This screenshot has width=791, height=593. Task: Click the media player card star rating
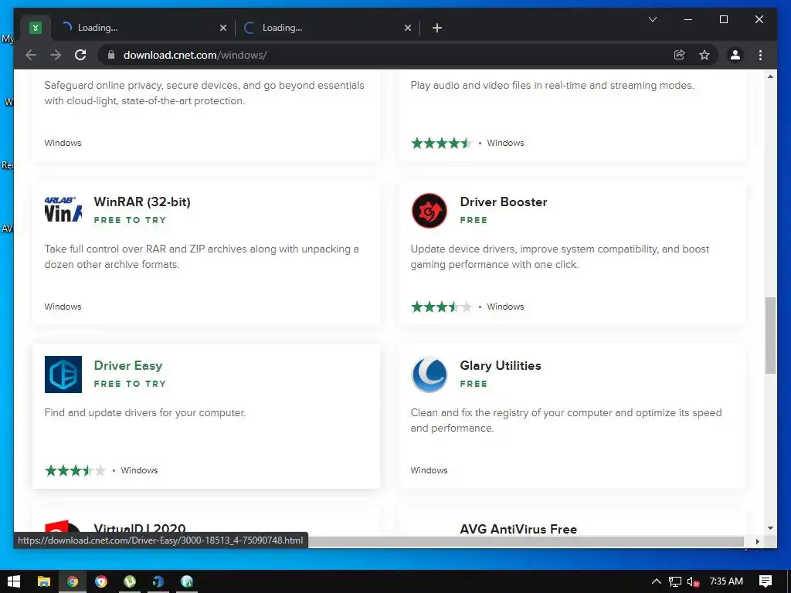(441, 143)
